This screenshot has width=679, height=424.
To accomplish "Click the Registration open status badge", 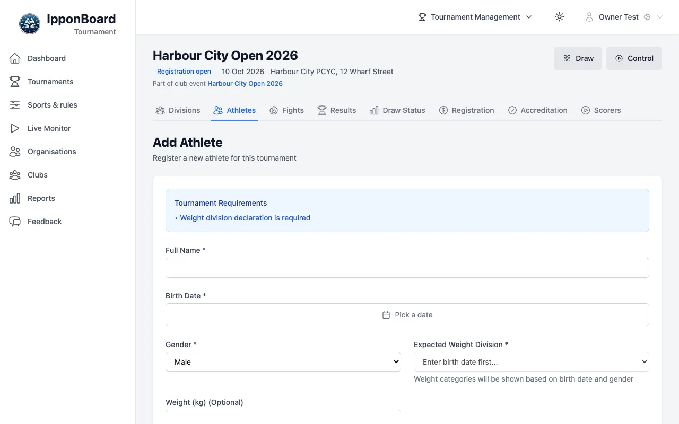I will (x=184, y=72).
